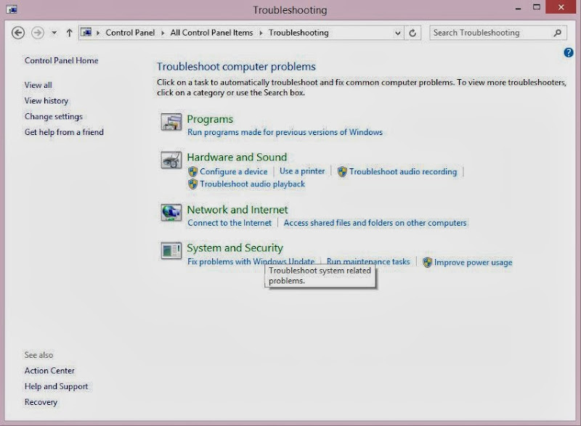Viewport: 581px width, 426px height.
Task: Open Improve power usage troubleshooter
Action: tap(474, 263)
